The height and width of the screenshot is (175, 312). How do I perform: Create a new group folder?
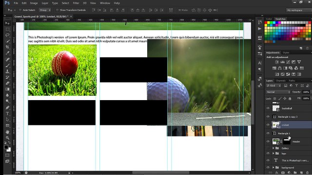(x=295, y=173)
